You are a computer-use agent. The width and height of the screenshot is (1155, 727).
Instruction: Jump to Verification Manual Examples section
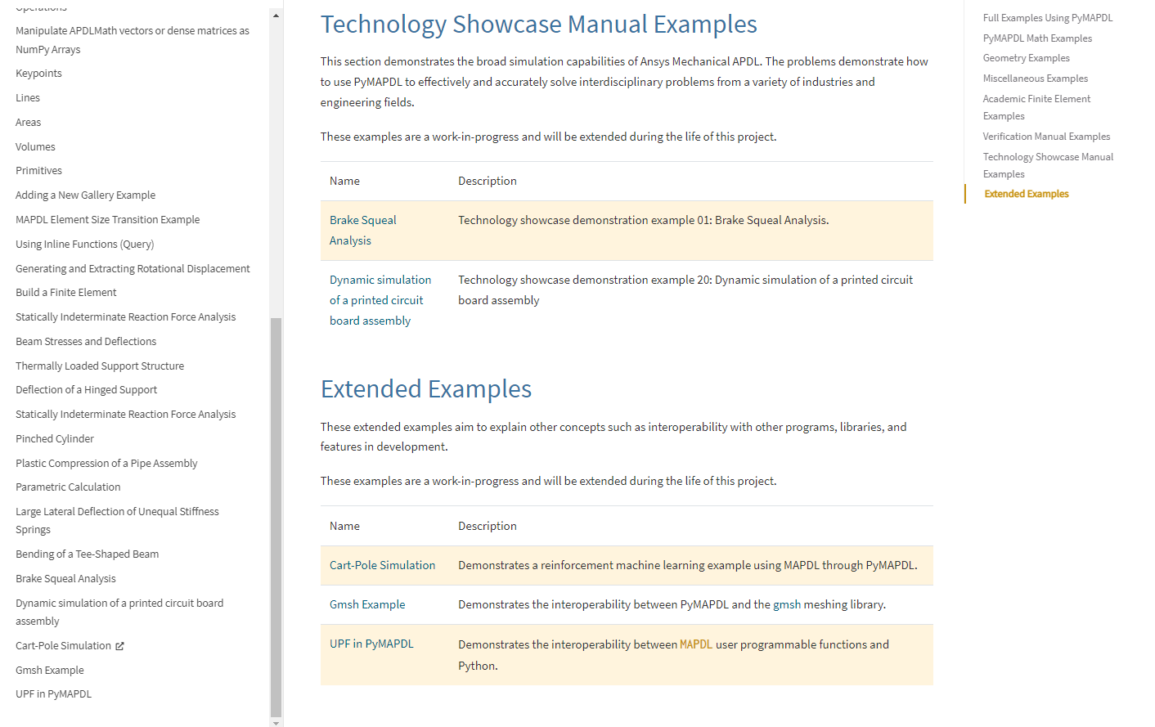tap(1046, 137)
